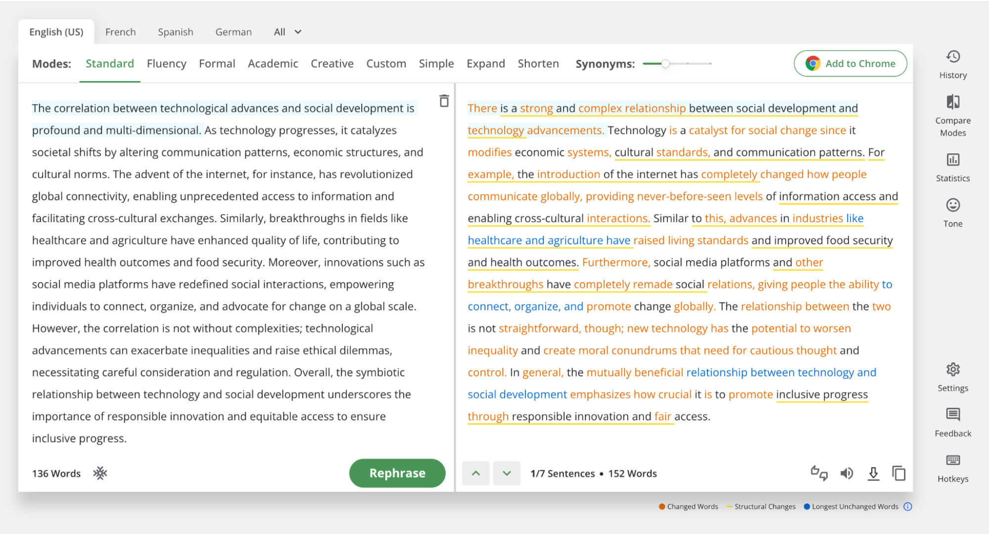Go to previous sentence with up chevron
Viewport: 989px width, 534px height.
pyautogui.click(x=476, y=473)
